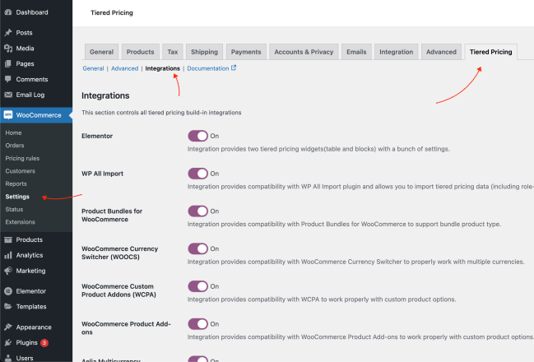
Task: Turn off WP All Import integration
Action: tap(197, 174)
